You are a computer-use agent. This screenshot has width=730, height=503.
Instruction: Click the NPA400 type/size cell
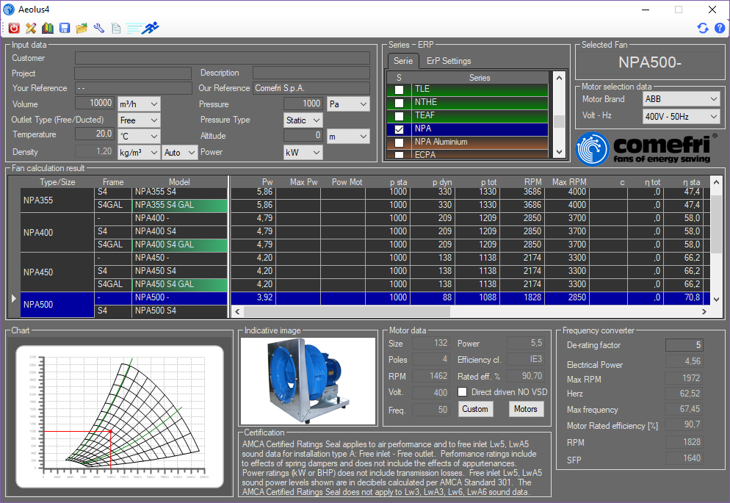click(57, 232)
